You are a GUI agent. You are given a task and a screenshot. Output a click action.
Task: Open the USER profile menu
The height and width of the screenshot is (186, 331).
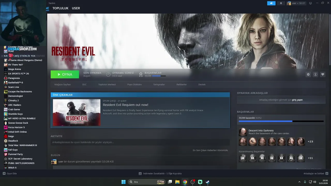(76, 8)
